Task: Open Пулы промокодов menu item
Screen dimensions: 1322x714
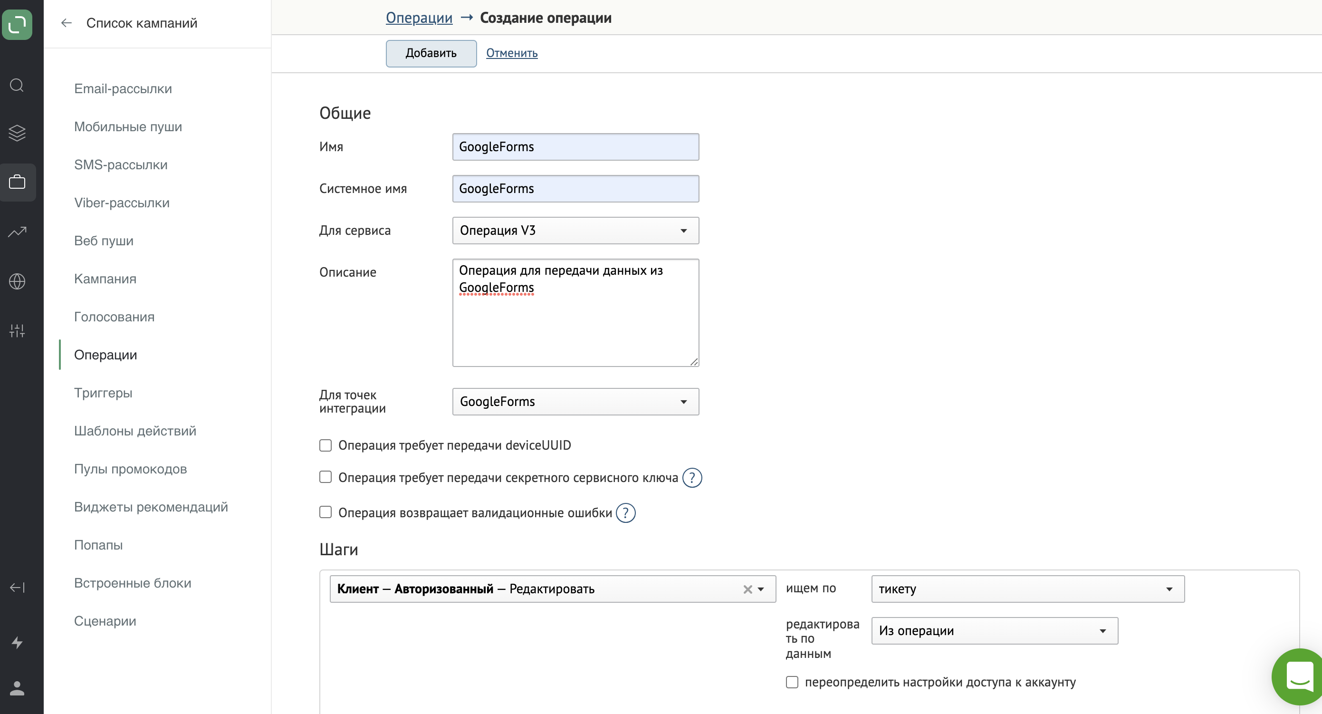Action: 130,469
